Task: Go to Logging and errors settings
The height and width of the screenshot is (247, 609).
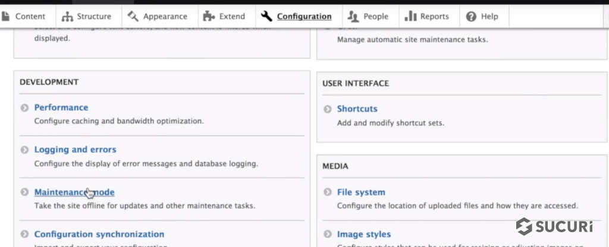Action: coord(75,150)
